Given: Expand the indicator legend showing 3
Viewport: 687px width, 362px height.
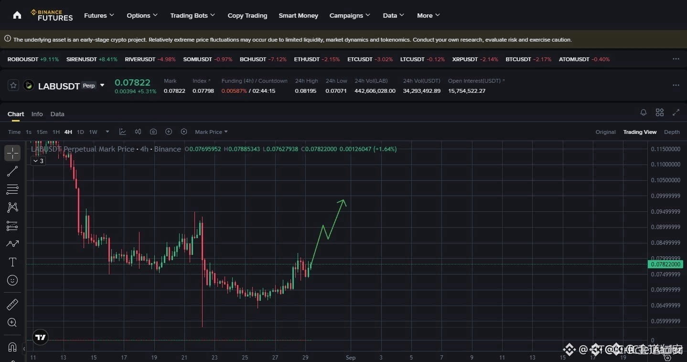Looking at the screenshot, I should click(38, 161).
